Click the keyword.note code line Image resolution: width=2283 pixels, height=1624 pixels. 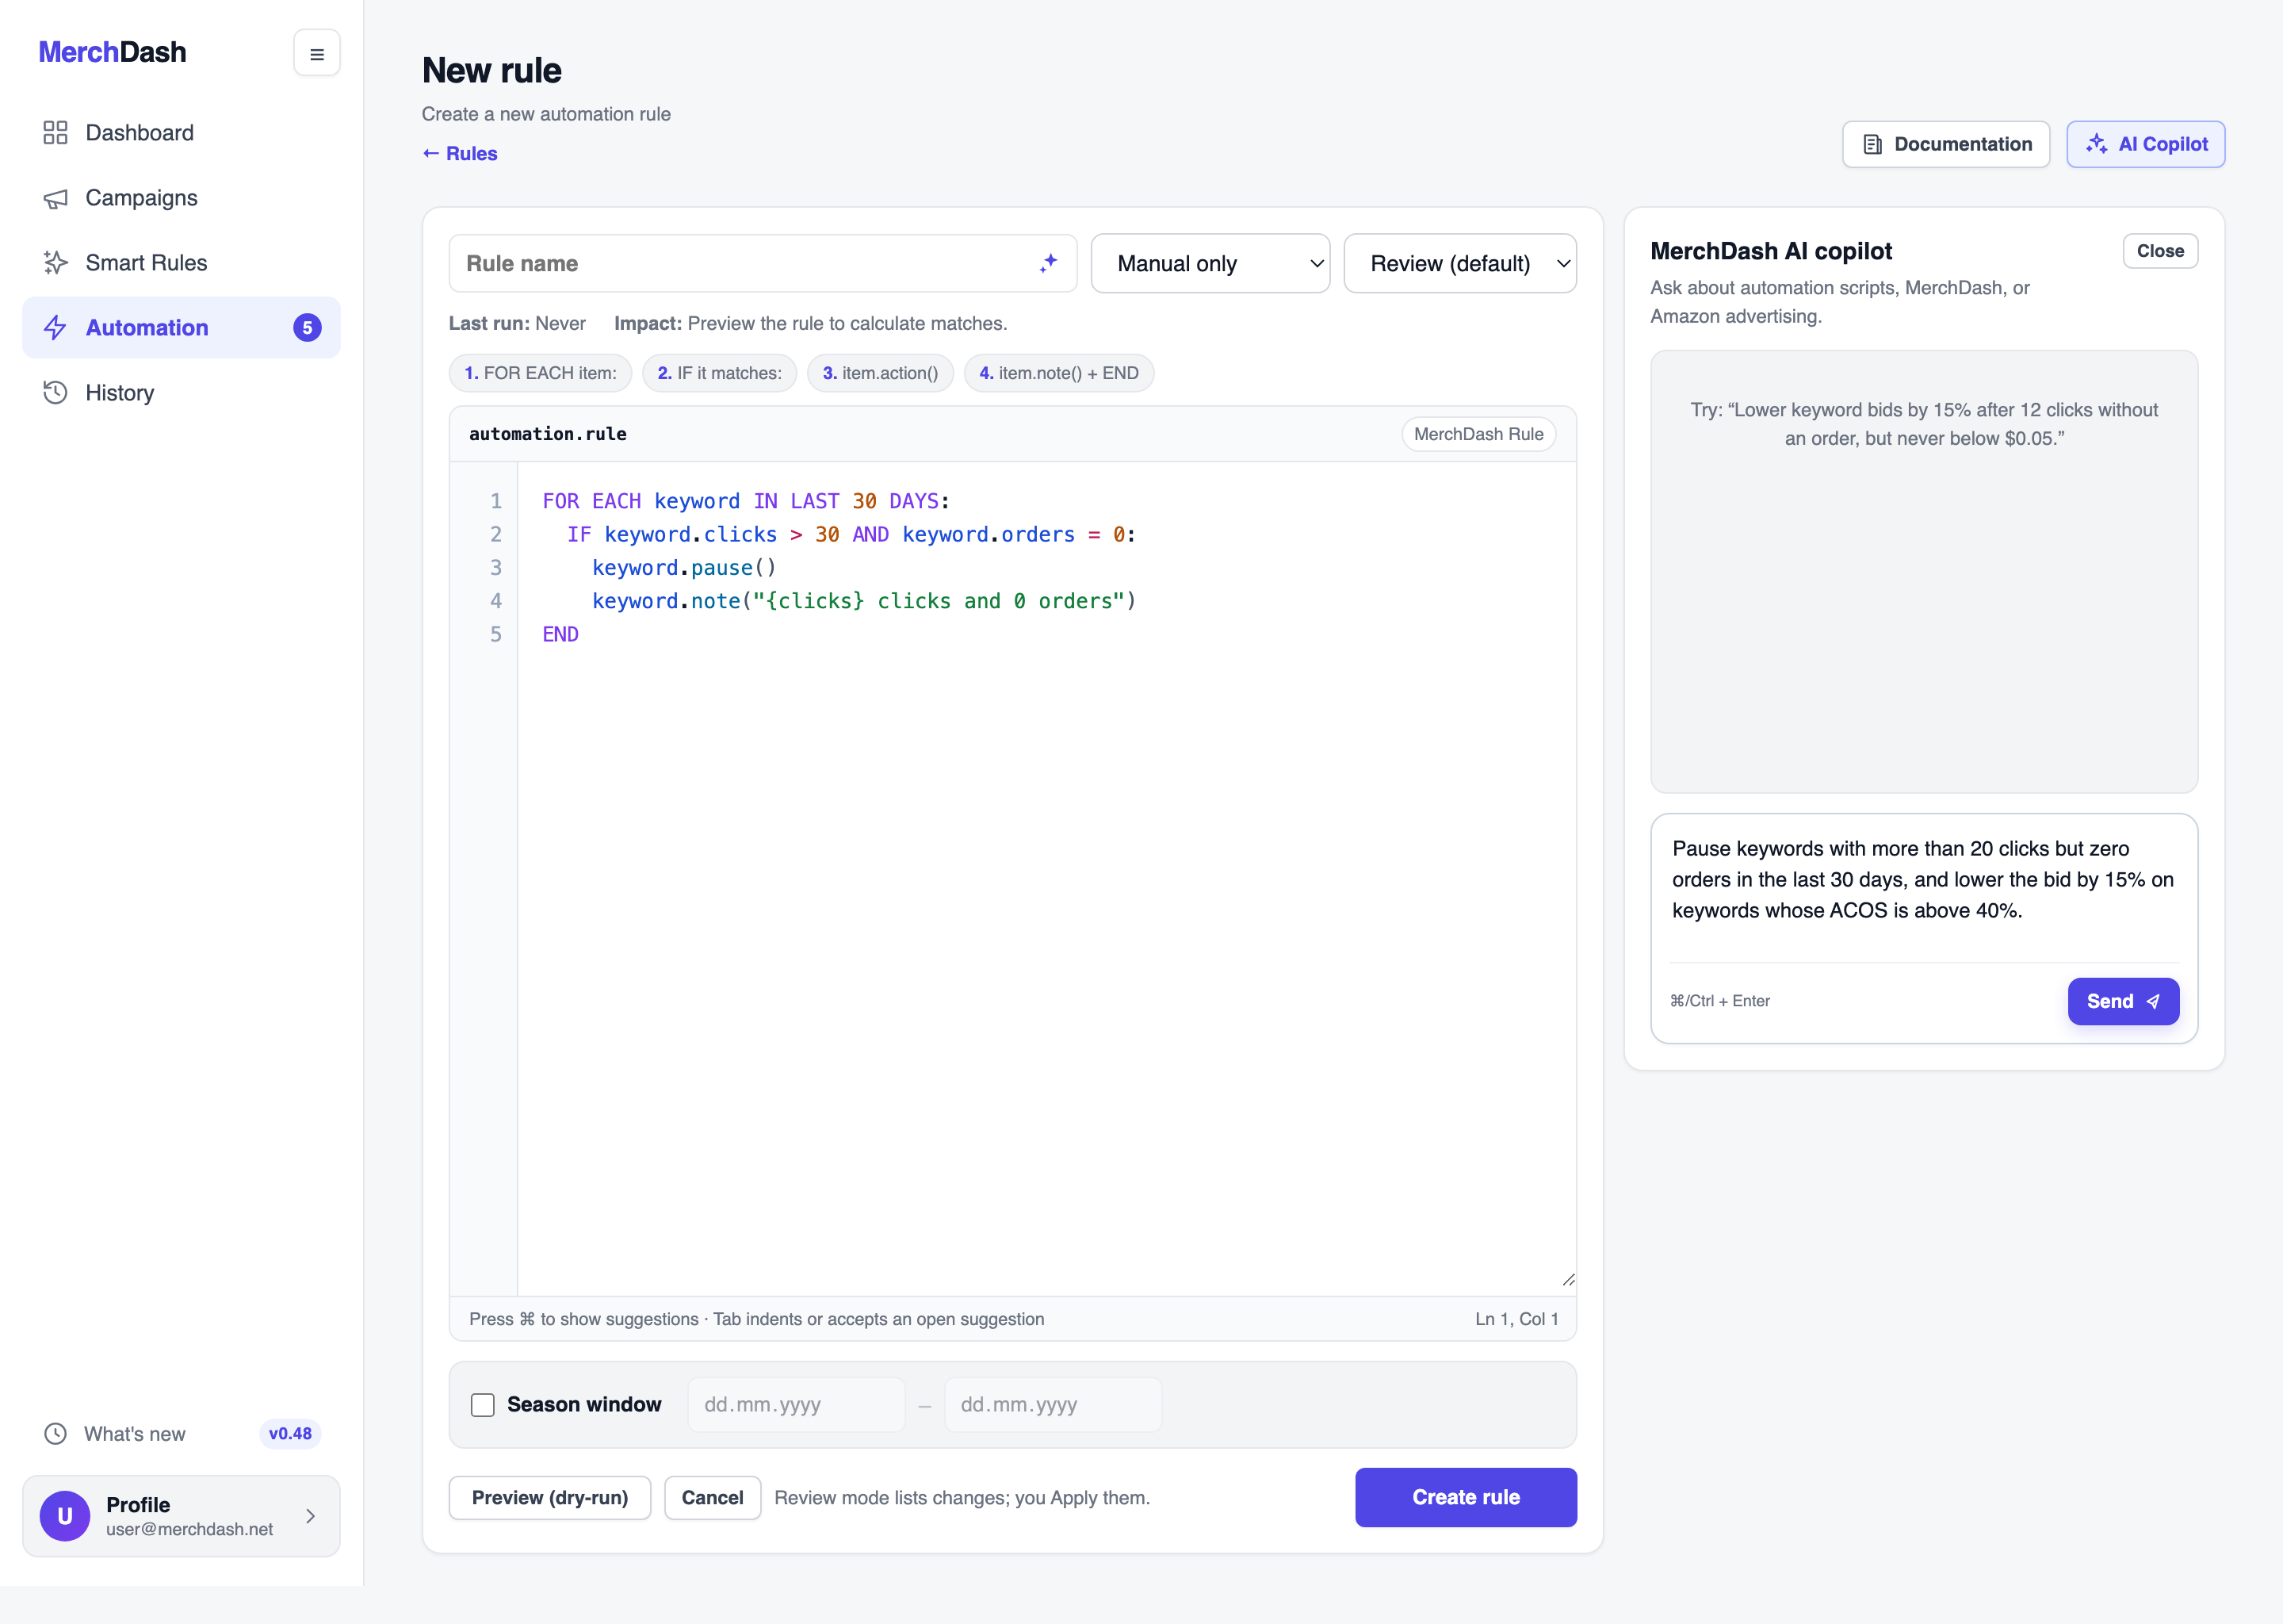[x=865, y=601]
